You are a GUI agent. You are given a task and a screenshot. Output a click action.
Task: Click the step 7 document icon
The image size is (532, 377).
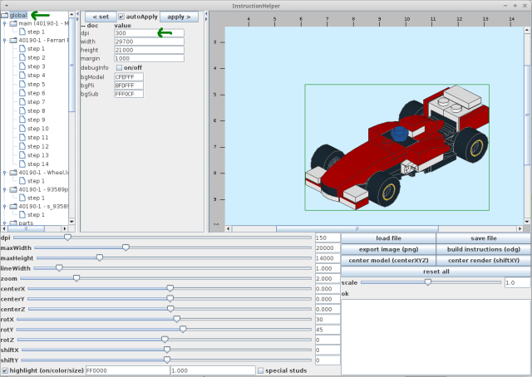point(22,102)
